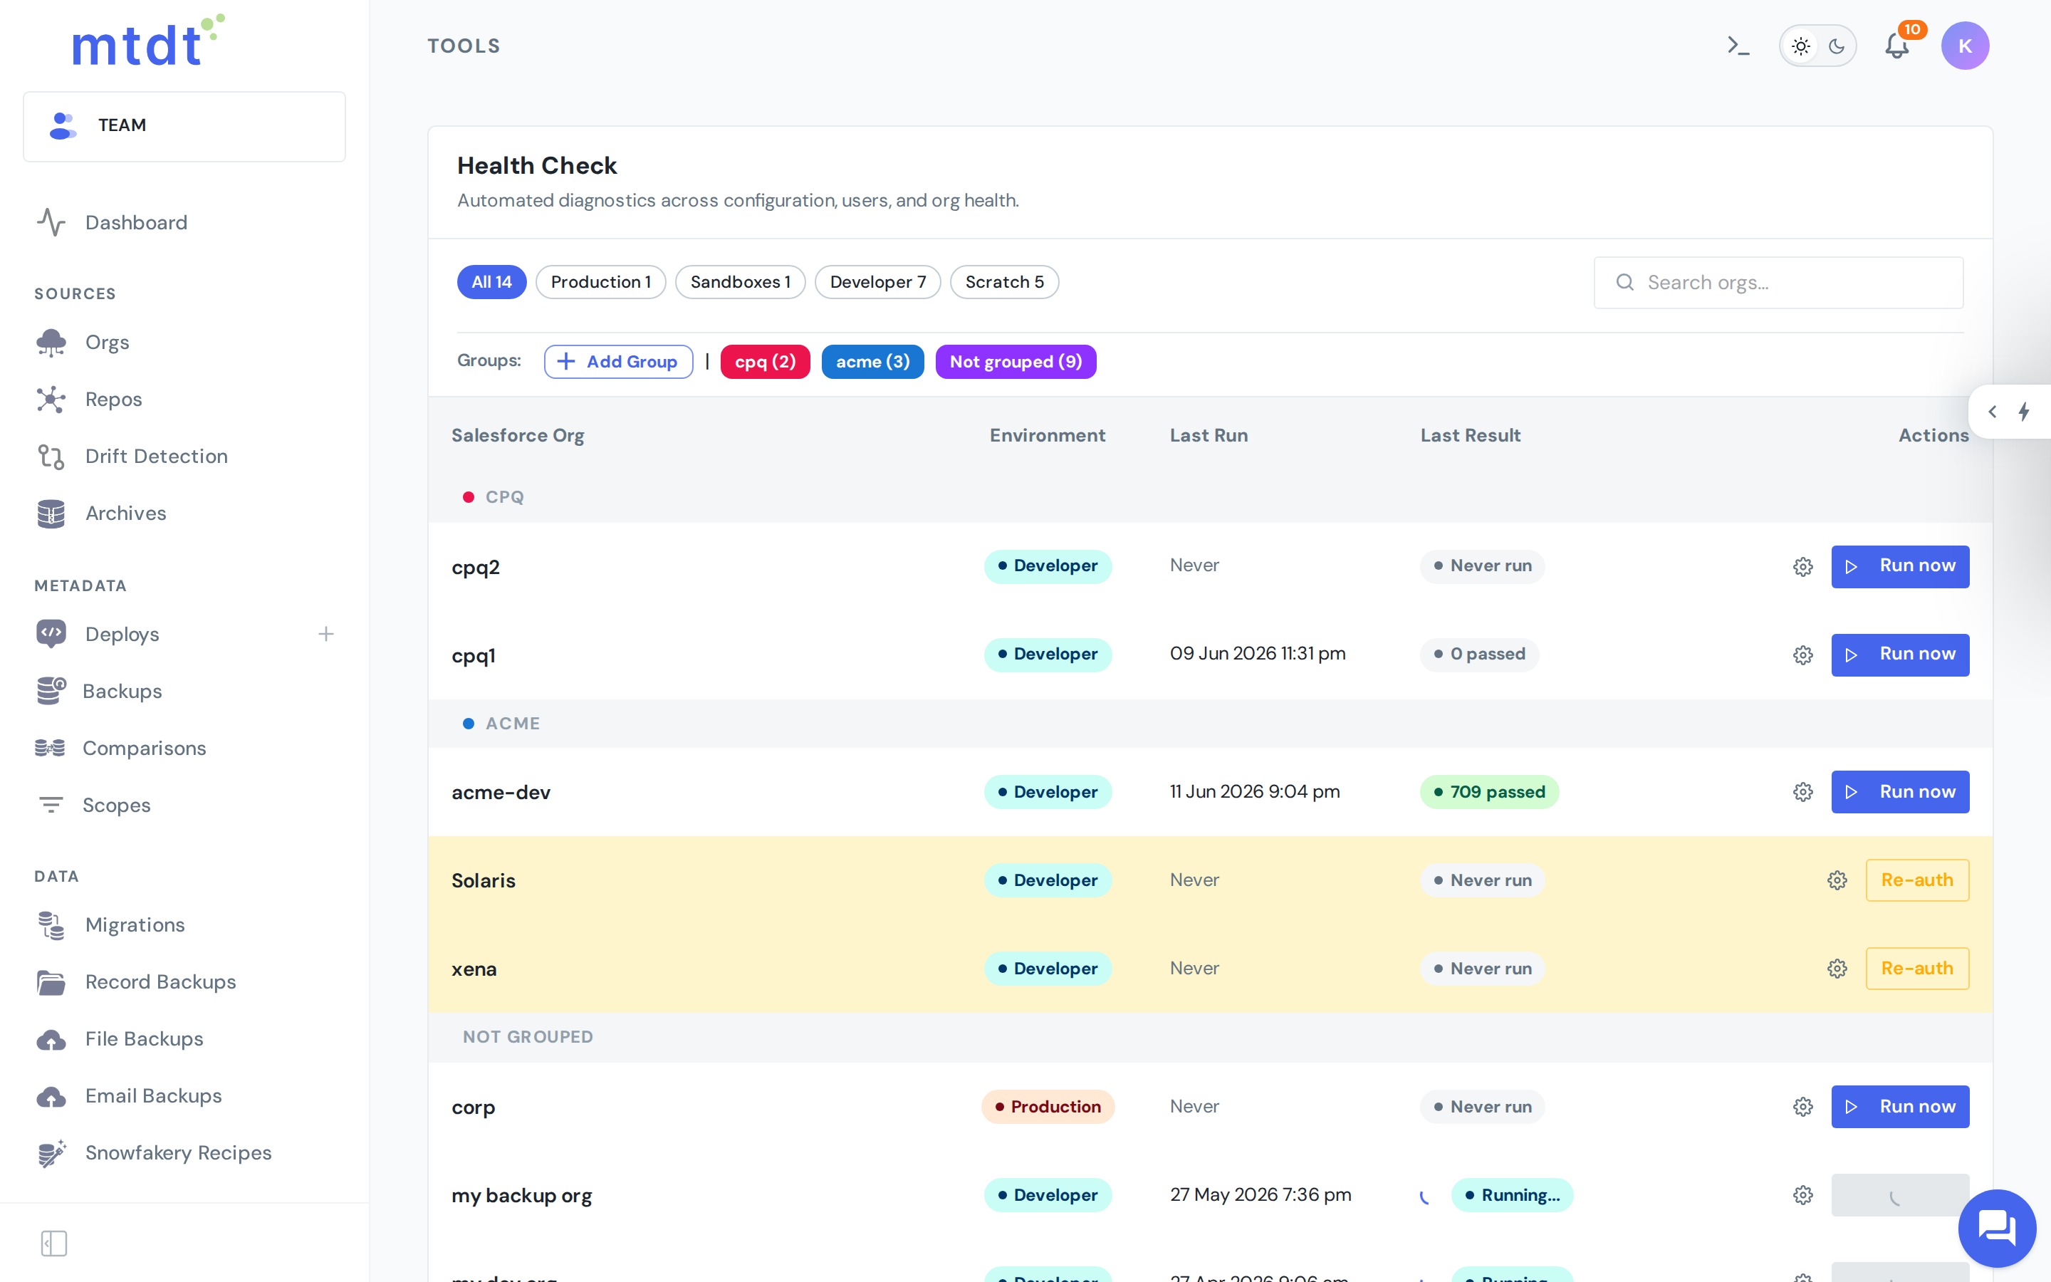Click the Migrations icon

(51, 925)
